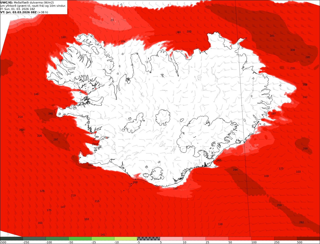
Task: Click the flux value 146
Action: pyautogui.click(x=36, y=94)
